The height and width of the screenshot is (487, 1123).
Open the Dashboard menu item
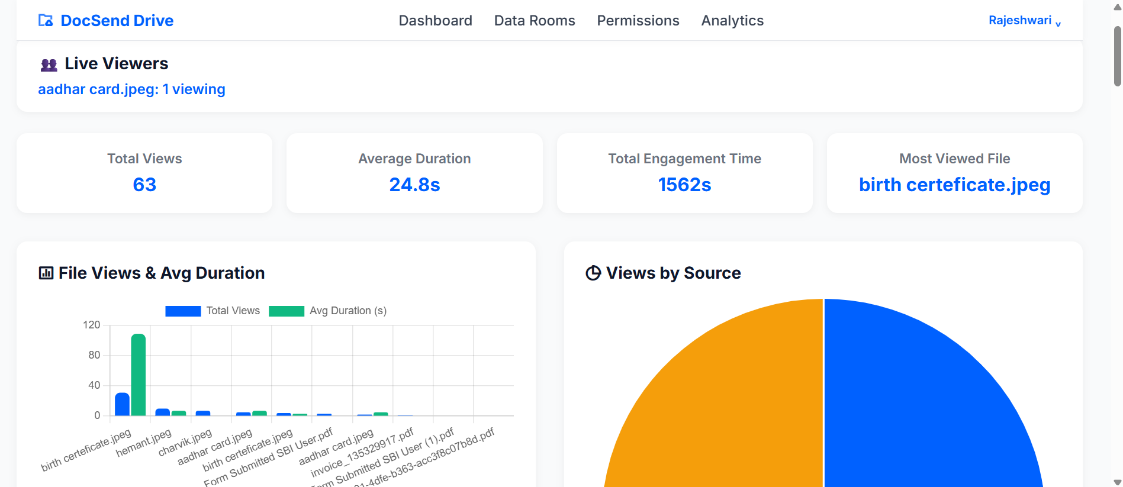(435, 21)
